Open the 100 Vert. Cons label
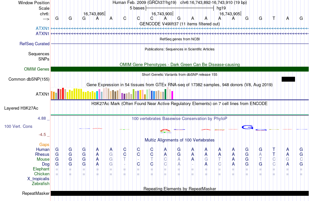Viewport: 309px width, 201px height. pos(18,126)
